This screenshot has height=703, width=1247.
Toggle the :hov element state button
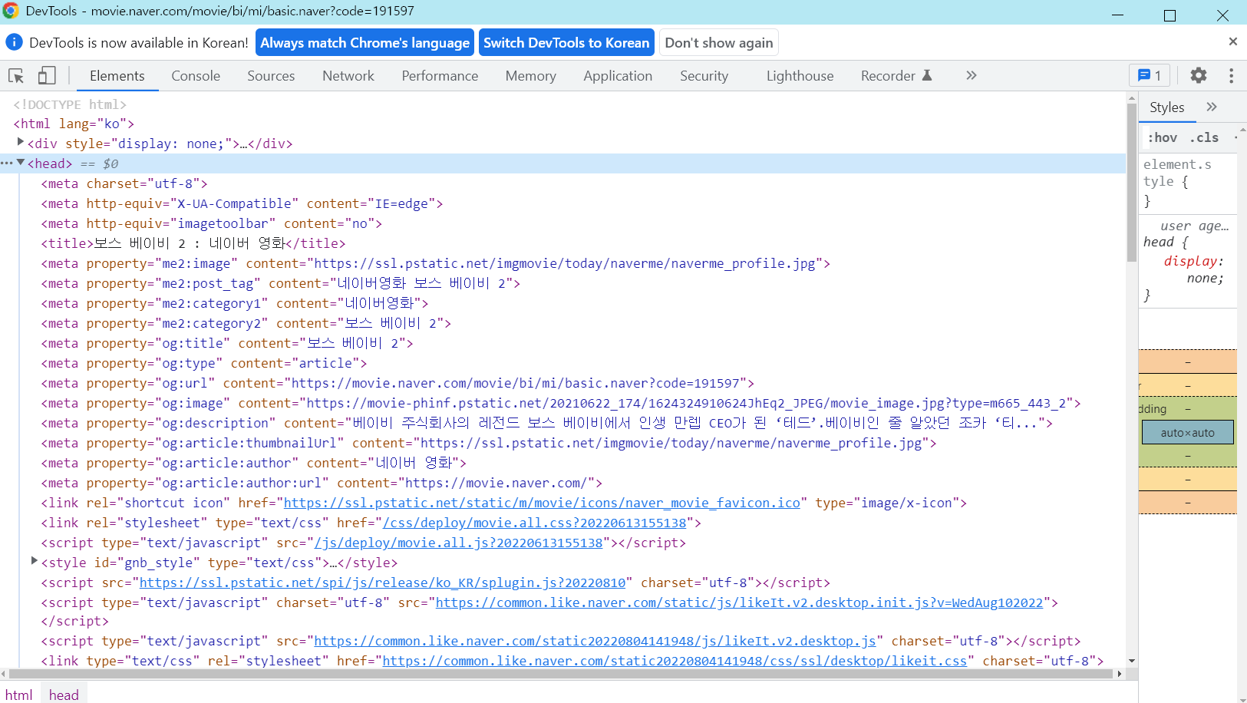[1163, 137]
